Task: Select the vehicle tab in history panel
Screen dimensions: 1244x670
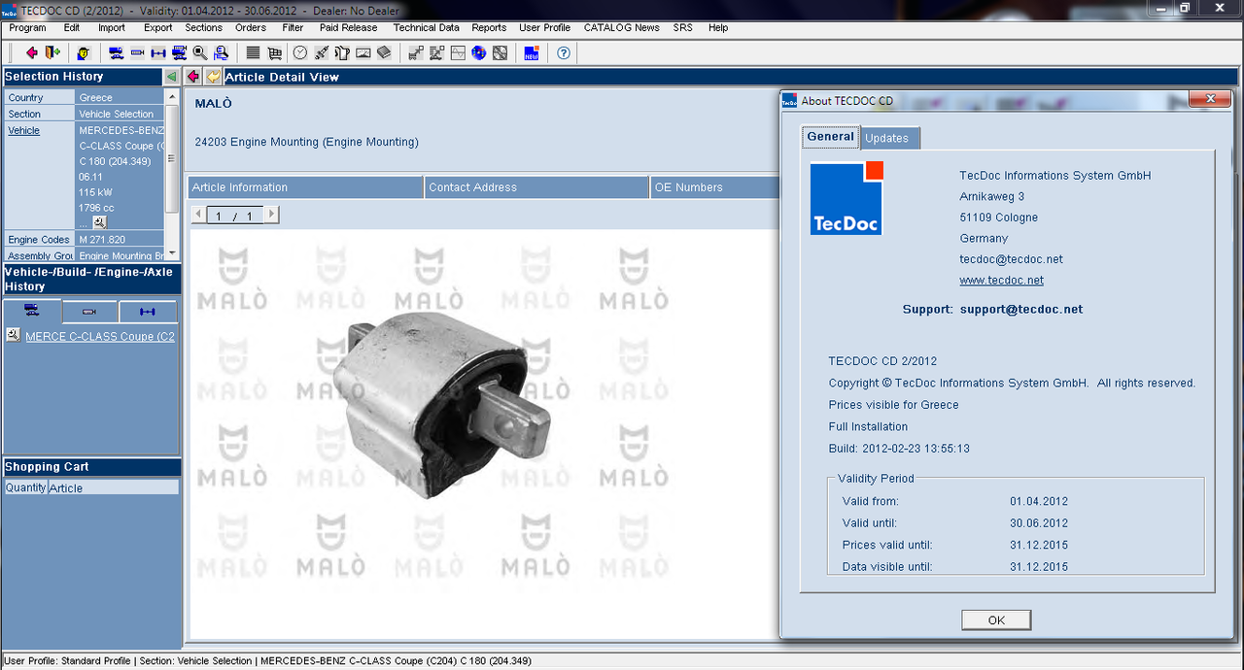Action: click(x=32, y=311)
